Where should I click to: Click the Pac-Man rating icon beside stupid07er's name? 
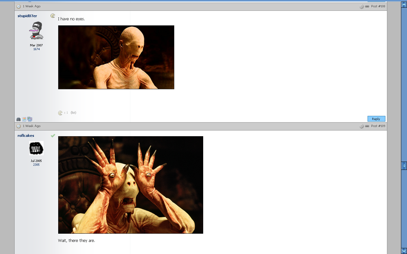pos(53,16)
